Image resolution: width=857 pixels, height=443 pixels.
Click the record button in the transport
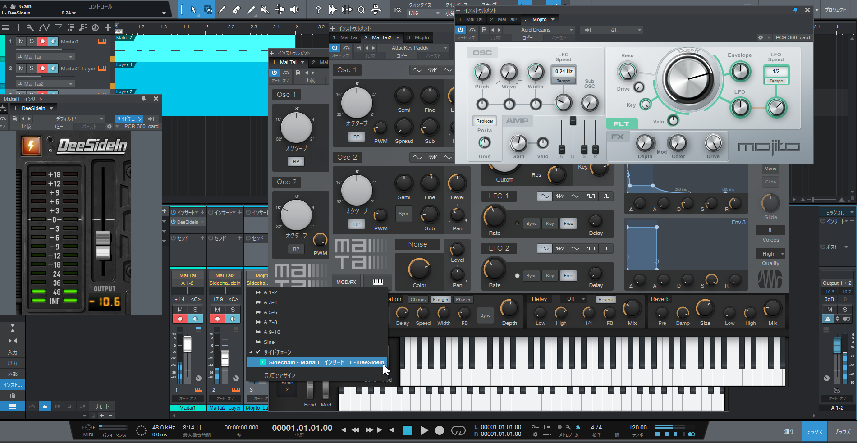440,430
